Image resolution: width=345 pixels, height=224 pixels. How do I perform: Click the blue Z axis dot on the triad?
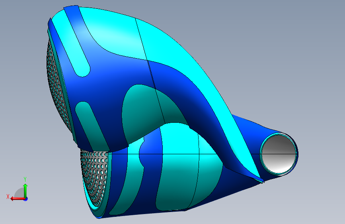[26, 199]
